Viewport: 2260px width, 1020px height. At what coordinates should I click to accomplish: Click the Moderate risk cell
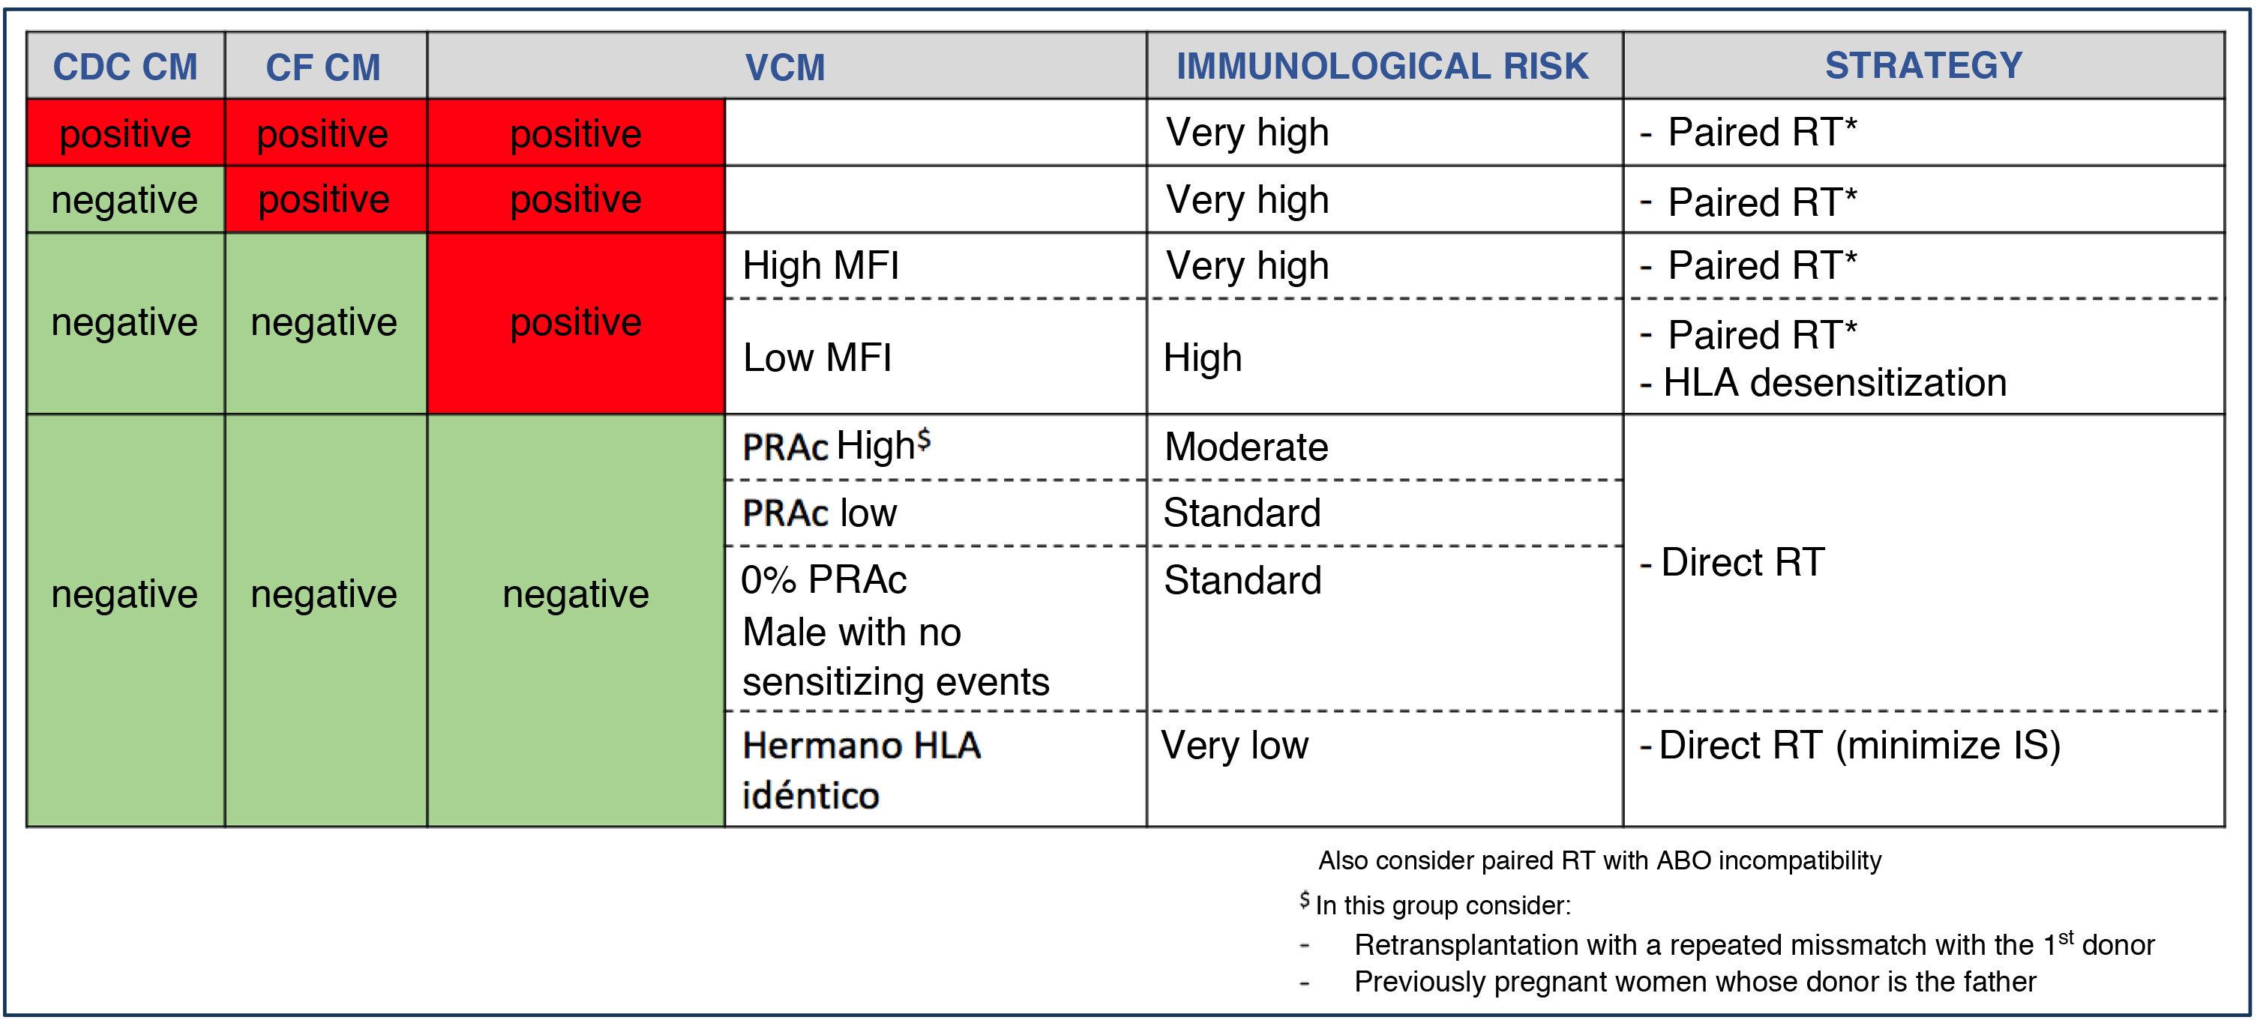(1245, 447)
